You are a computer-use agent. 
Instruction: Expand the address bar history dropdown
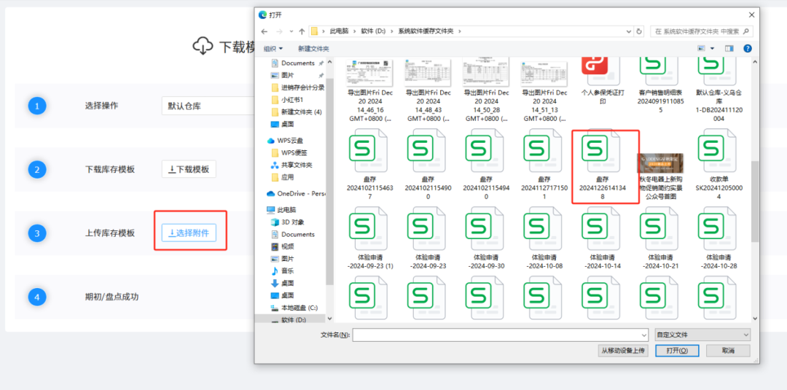[x=629, y=31]
